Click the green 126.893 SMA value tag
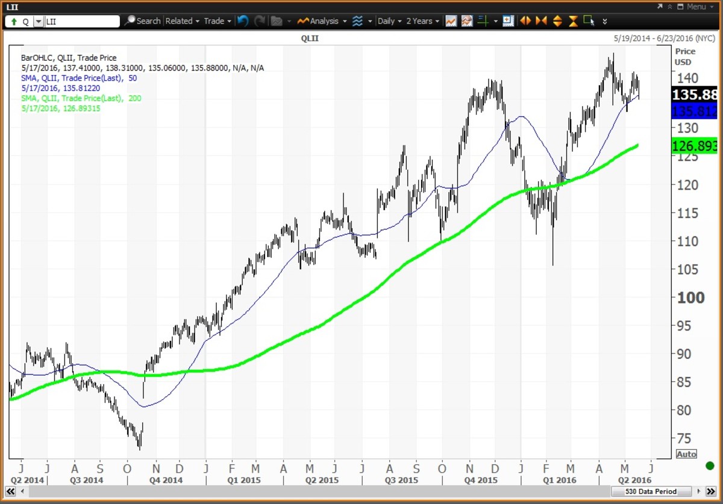 (x=694, y=146)
